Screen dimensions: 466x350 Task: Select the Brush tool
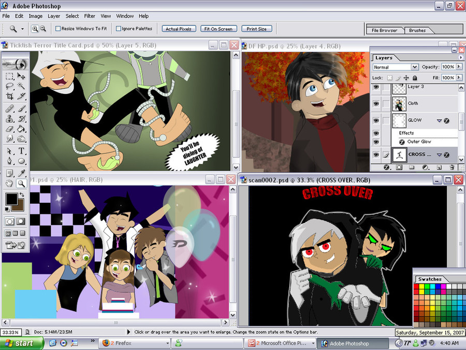(21, 108)
